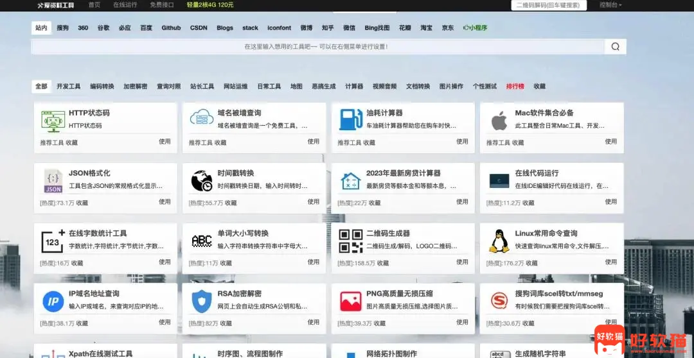Select the iconfont search source tab
This screenshot has width=694, height=358.
(280, 28)
